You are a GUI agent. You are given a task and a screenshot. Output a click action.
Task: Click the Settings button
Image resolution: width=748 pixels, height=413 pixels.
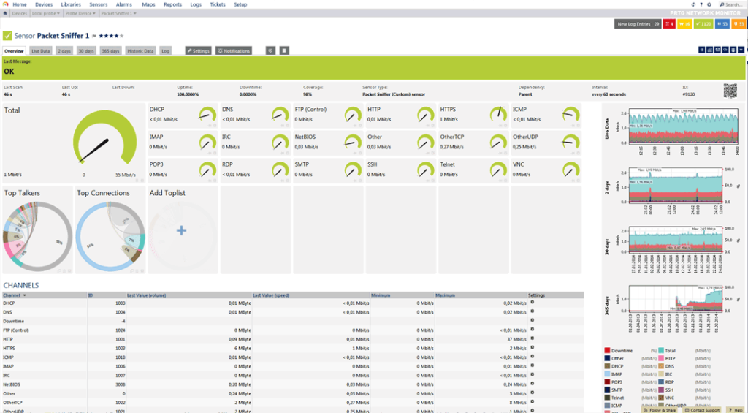click(x=198, y=50)
